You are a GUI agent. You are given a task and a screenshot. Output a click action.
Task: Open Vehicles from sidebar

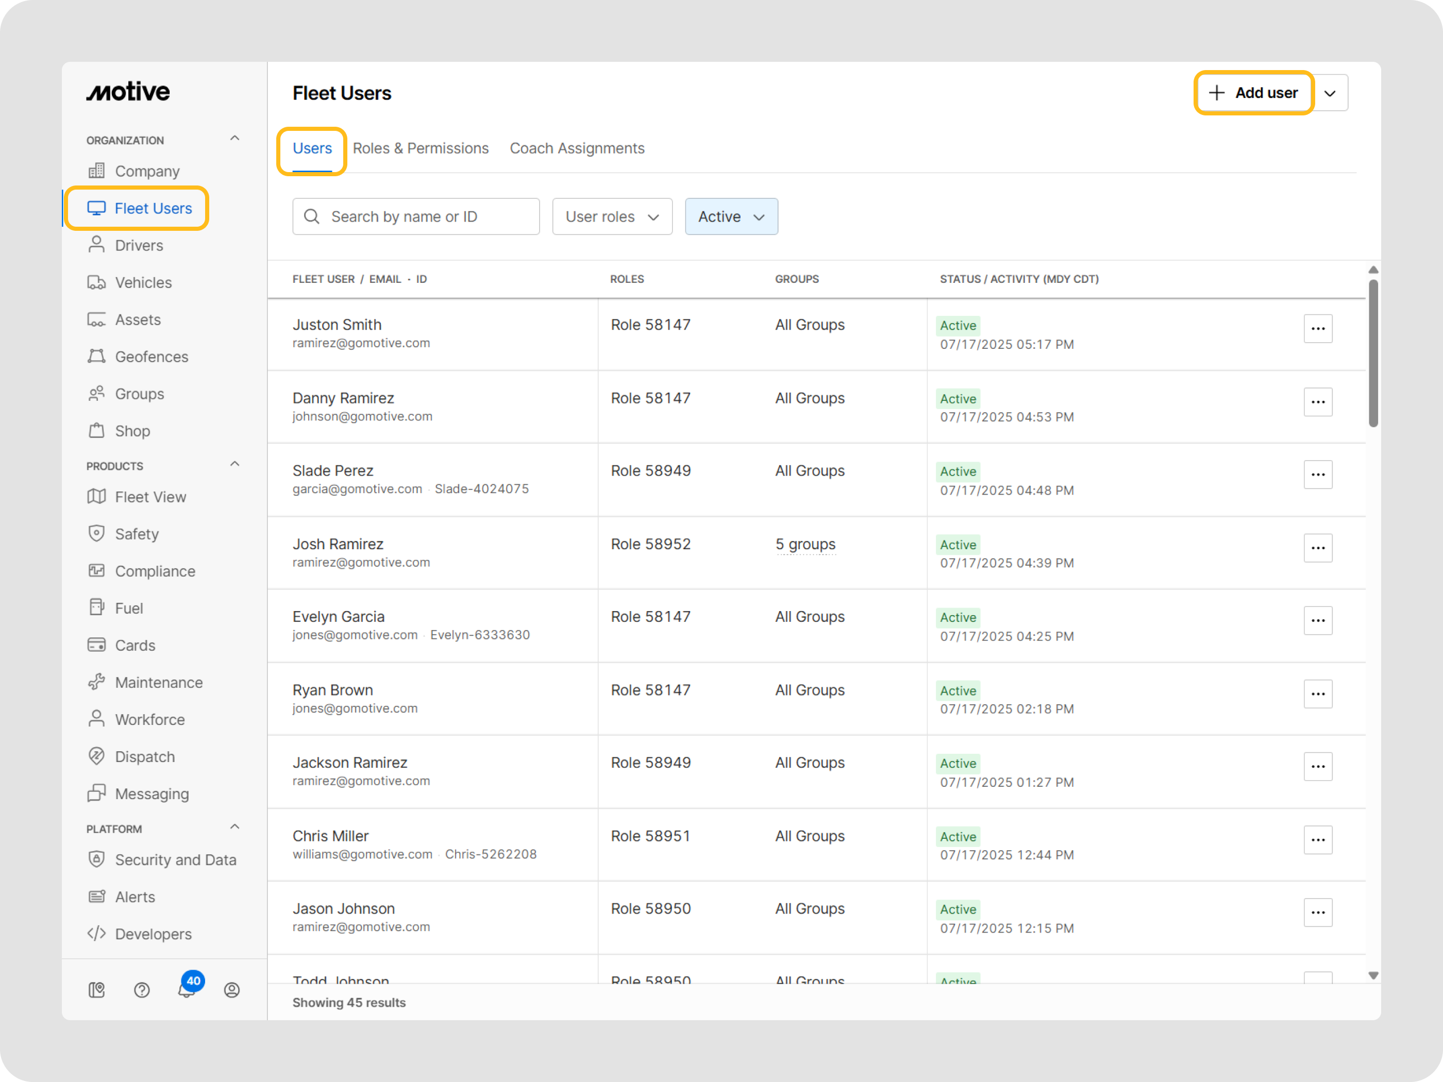coord(143,282)
